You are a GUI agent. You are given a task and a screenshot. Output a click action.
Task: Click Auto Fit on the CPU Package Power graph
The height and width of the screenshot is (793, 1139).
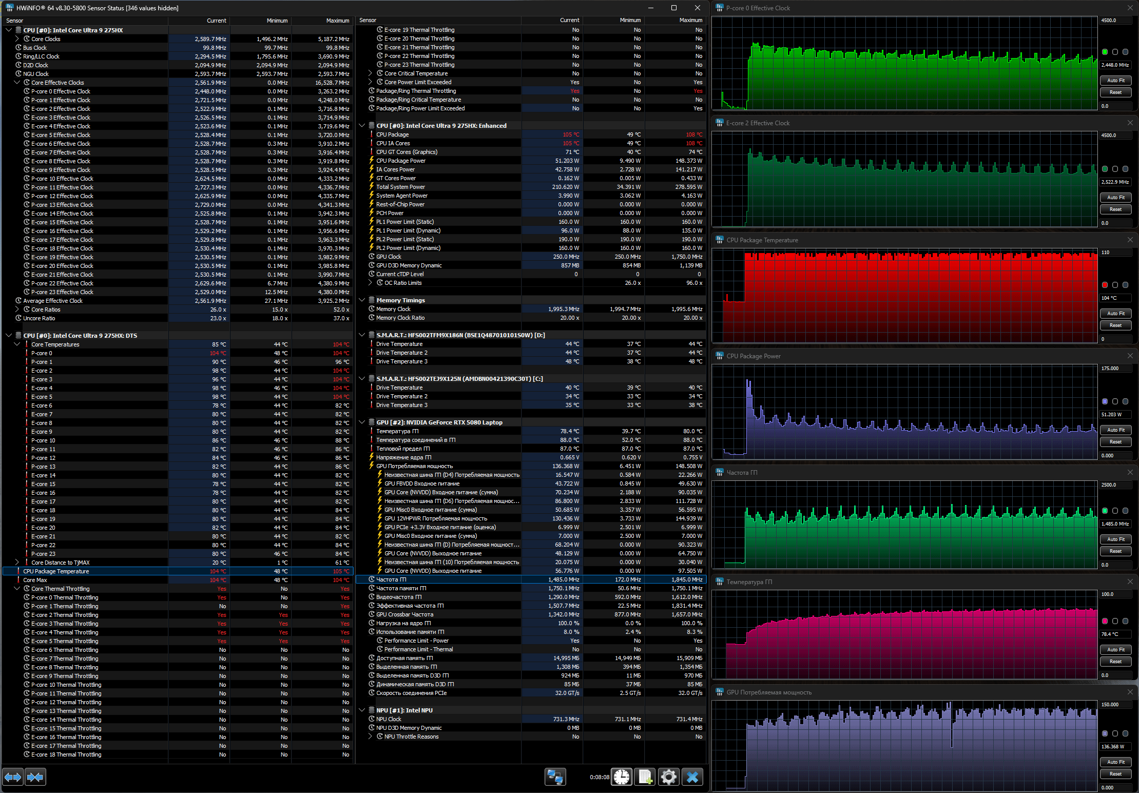(x=1115, y=430)
